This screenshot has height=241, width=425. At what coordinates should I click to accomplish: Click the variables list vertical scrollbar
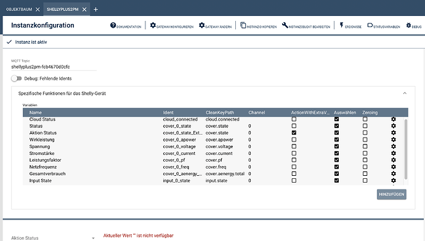(x=406, y=149)
